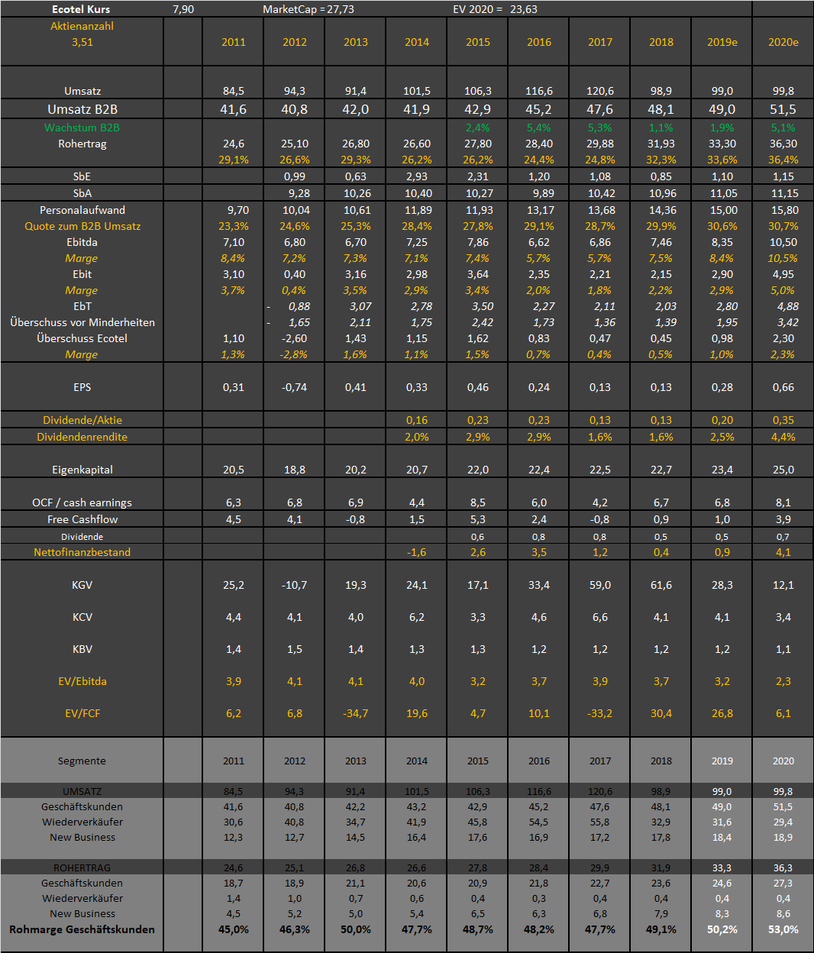Click the EV 2020 value 23,63

tap(524, 9)
